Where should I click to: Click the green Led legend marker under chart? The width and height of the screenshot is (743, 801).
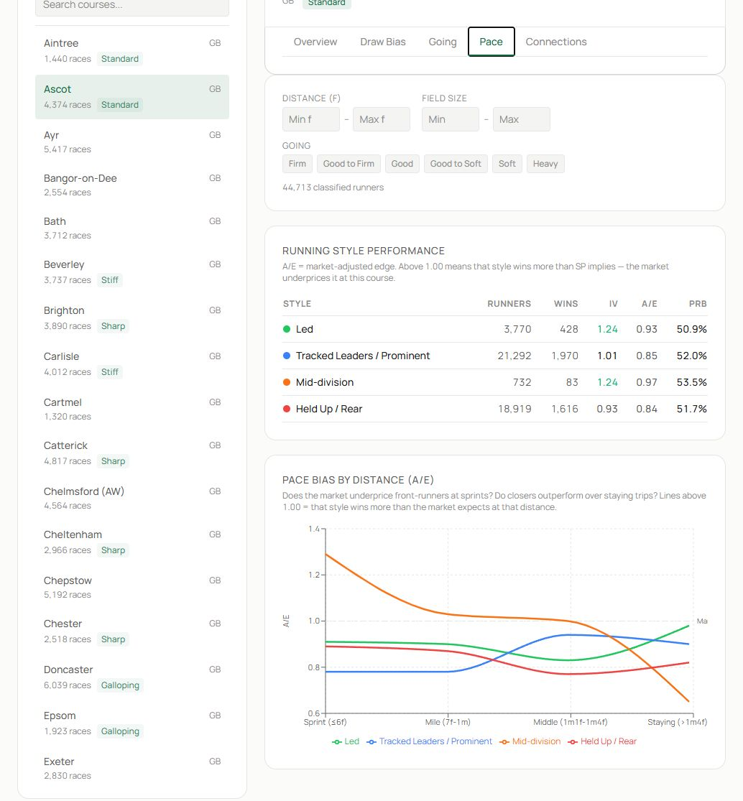click(337, 742)
